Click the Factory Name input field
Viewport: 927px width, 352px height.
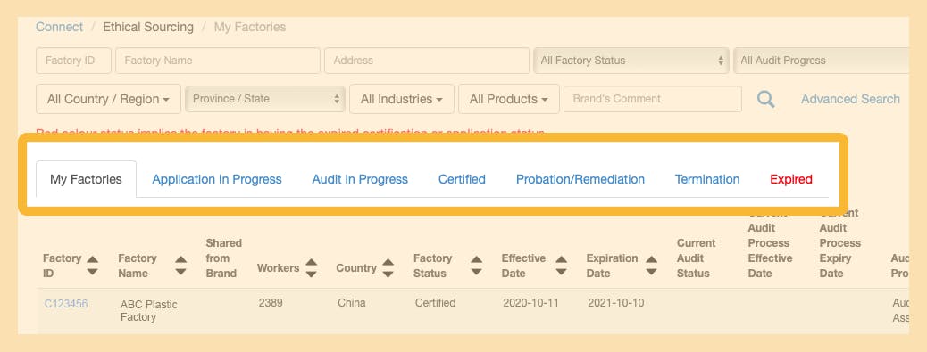(x=218, y=61)
